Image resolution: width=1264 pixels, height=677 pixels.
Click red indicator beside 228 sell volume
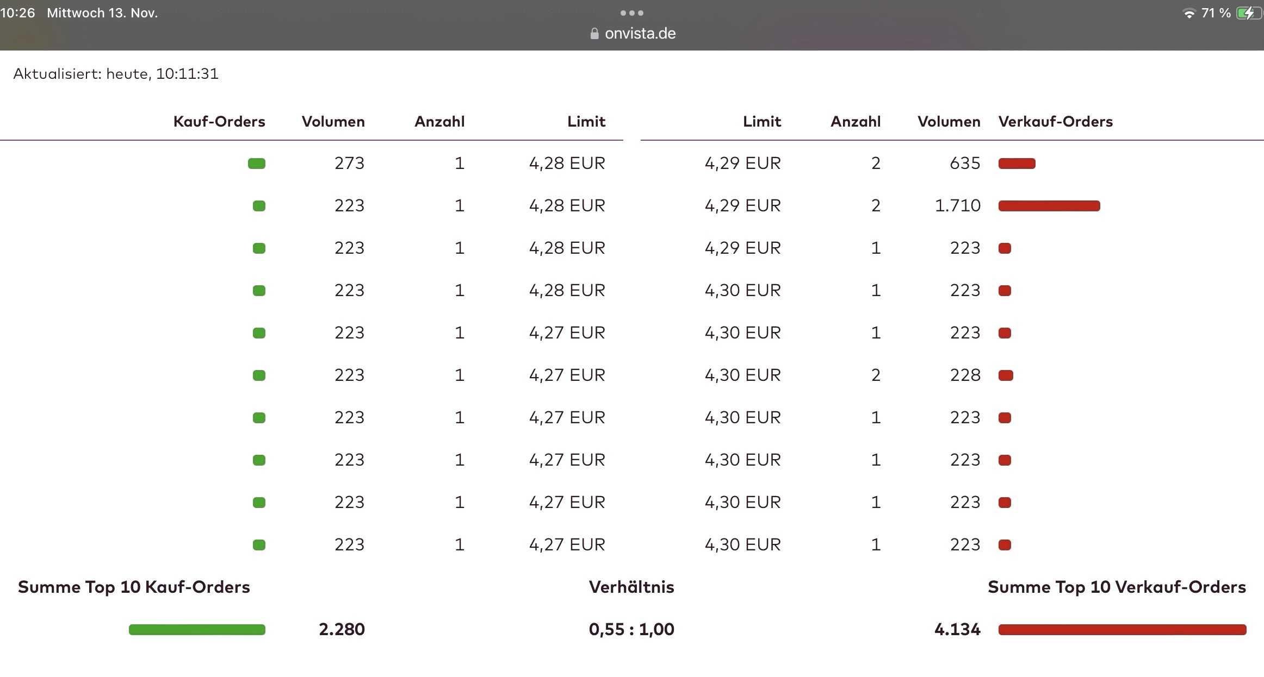coord(1006,375)
